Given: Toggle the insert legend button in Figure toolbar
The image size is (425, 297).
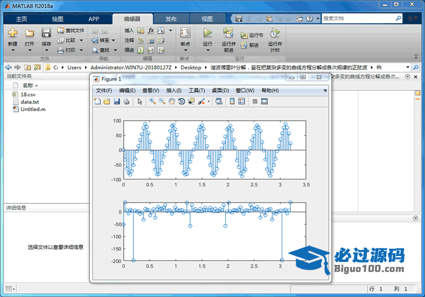Looking at the screenshot, I should 241,102.
